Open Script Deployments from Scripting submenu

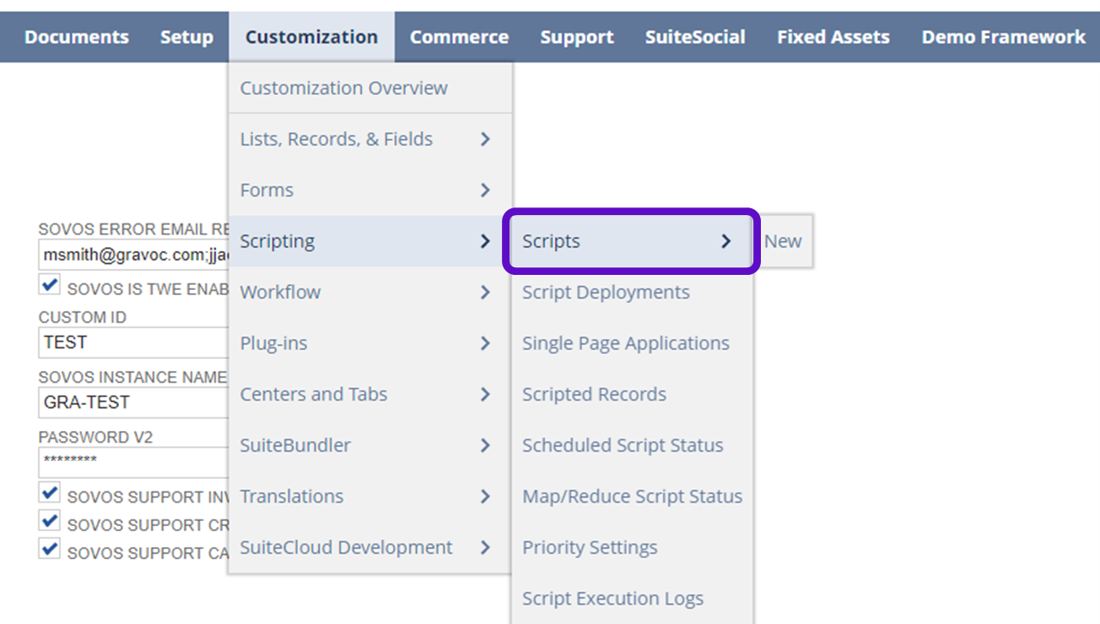pos(606,293)
